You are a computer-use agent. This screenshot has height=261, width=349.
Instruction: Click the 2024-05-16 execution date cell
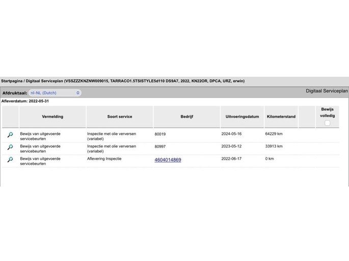pos(232,134)
